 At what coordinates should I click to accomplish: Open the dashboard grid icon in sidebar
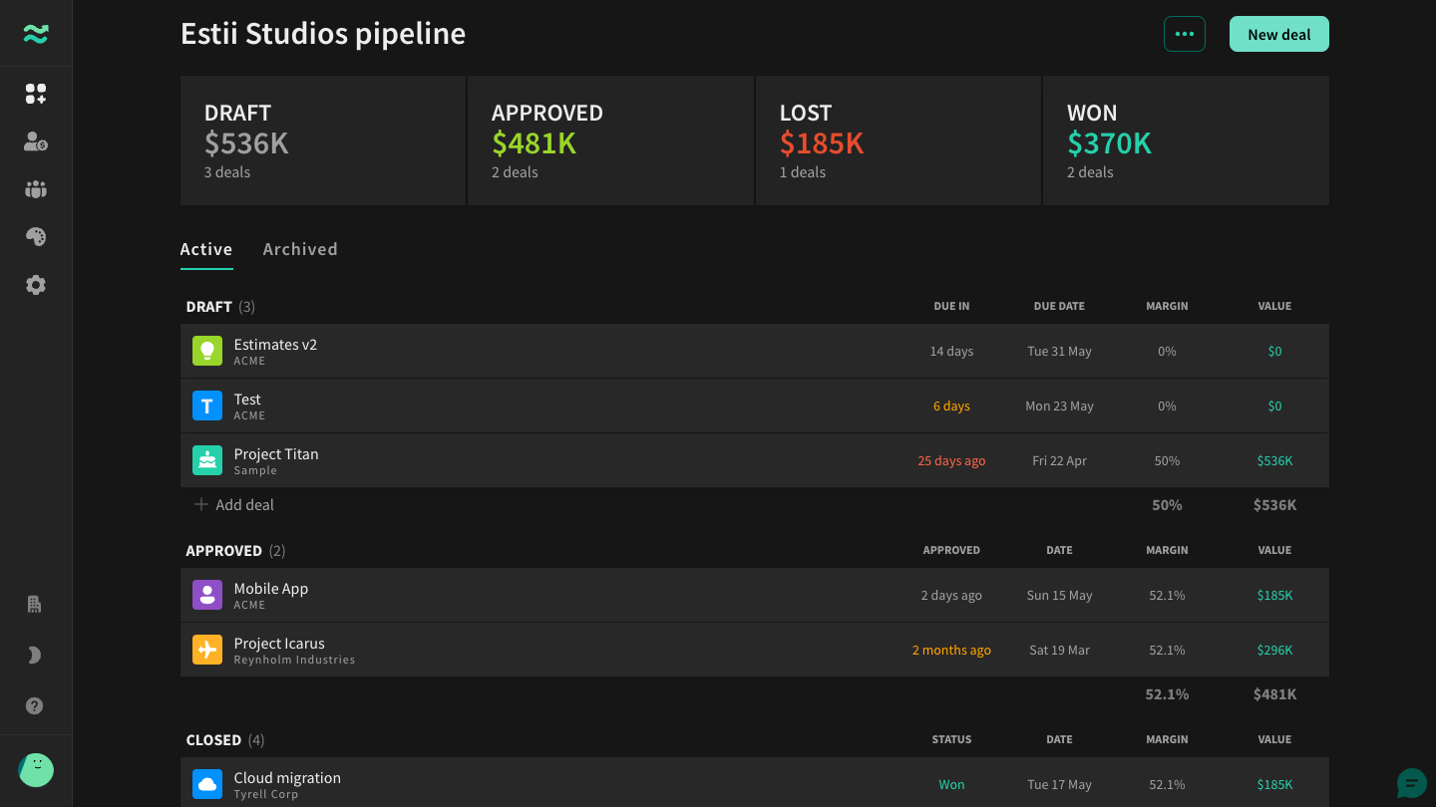pos(36,94)
